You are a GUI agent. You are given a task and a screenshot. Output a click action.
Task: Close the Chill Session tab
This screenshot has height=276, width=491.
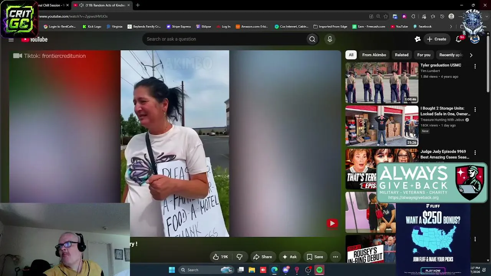point(68,5)
